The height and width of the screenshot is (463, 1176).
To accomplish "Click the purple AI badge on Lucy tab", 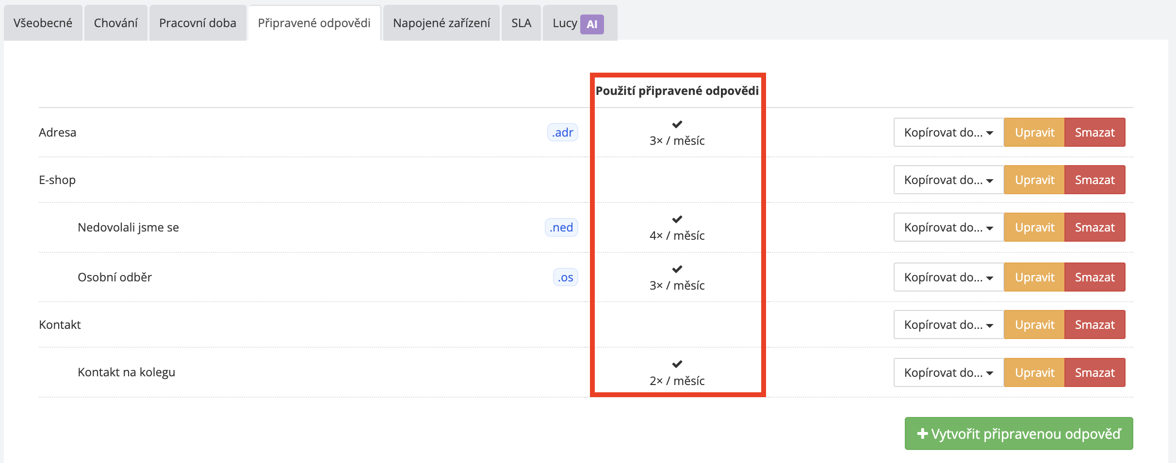I will point(592,24).
